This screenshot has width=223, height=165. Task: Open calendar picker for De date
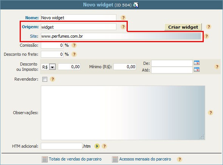click(x=197, y=63)
